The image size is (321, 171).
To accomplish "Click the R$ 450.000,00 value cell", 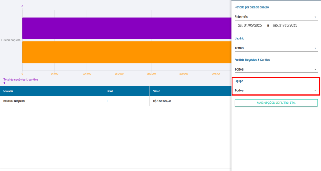I will coord(190,101).
